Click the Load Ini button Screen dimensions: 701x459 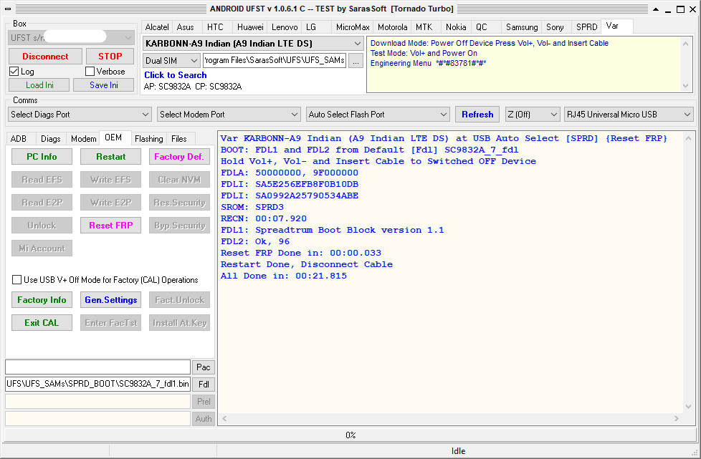pos(39,85)
